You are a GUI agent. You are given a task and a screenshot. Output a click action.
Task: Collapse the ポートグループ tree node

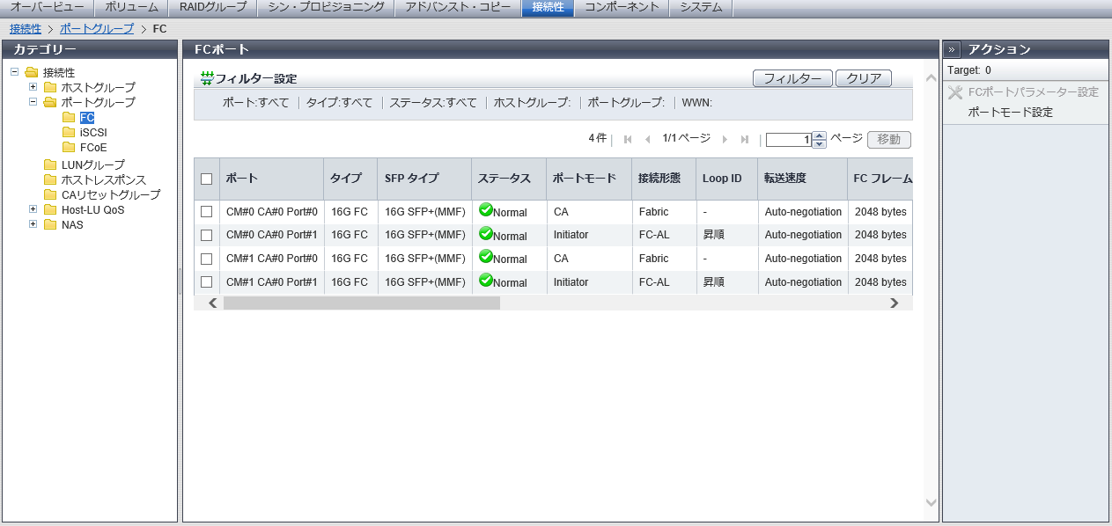click(33, 102)
